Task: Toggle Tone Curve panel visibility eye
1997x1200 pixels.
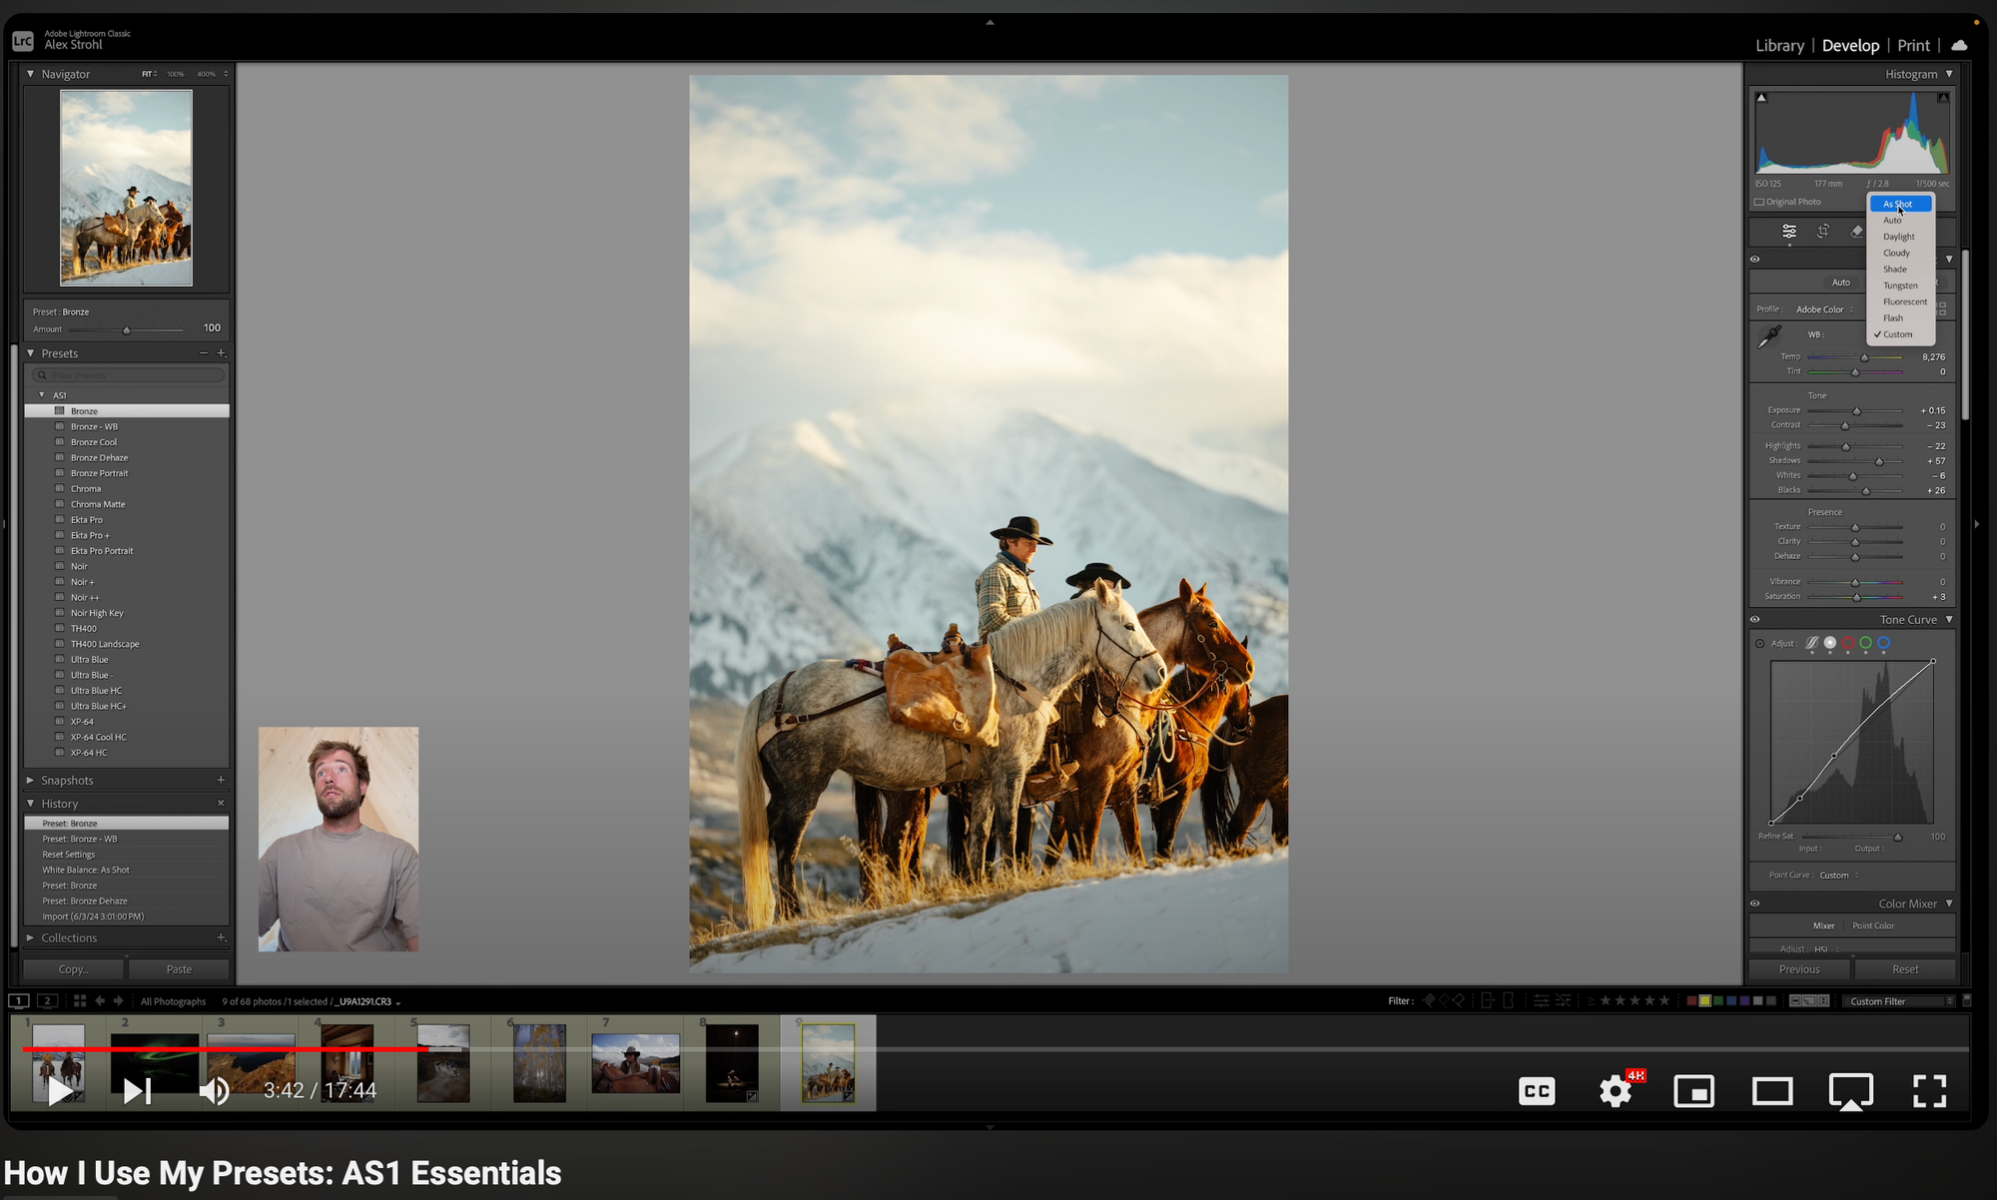Action: click(1755, 620)
